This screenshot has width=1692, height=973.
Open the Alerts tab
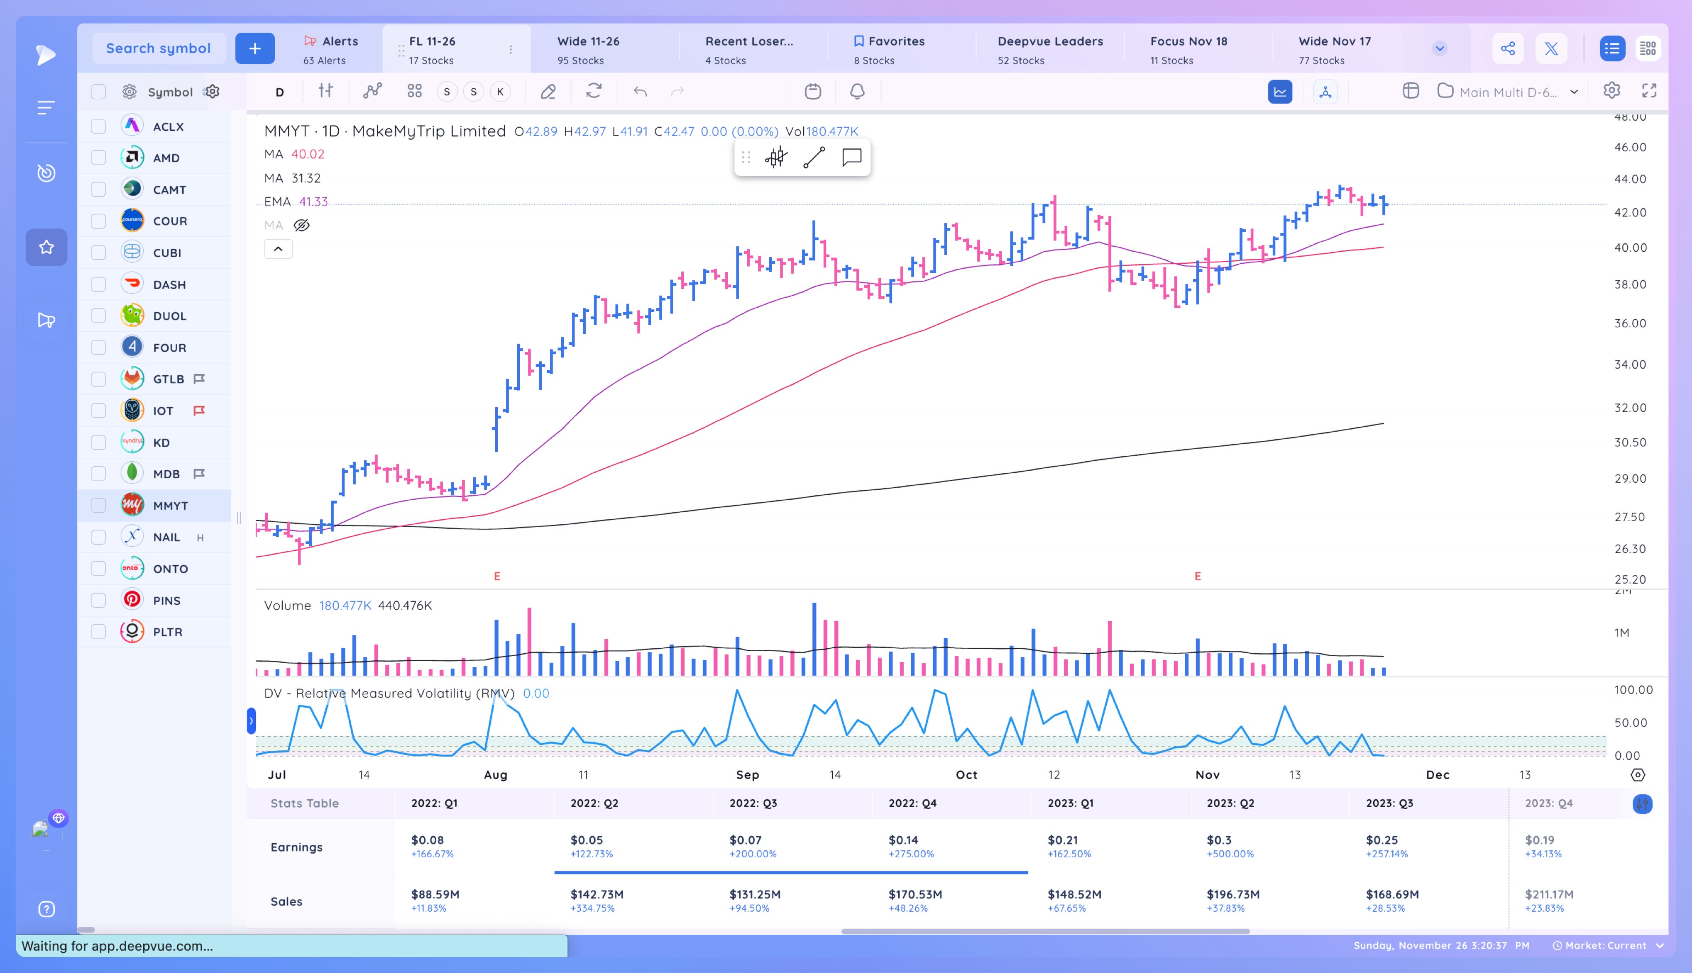[x=331, y=49]
